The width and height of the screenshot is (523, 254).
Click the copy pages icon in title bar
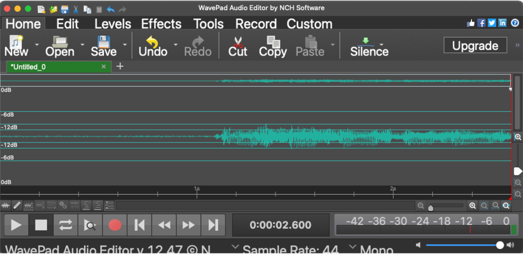(88, 9)
